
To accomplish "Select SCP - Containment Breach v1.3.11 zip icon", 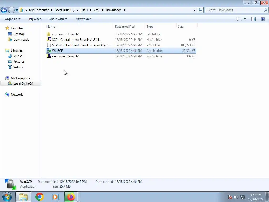I will 49,39.
